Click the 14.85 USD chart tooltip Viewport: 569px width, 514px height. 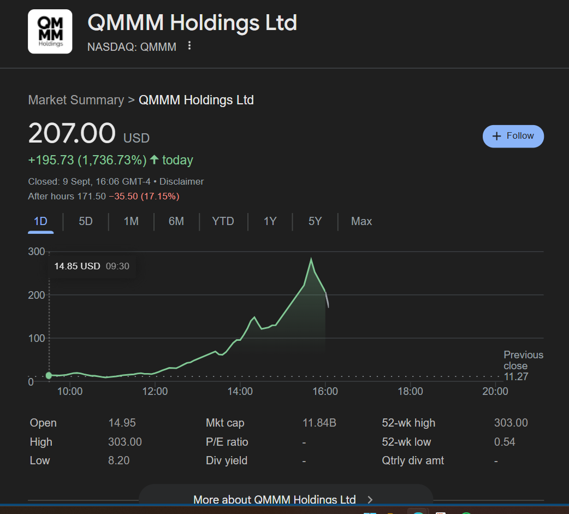click(x=92, y=266)
